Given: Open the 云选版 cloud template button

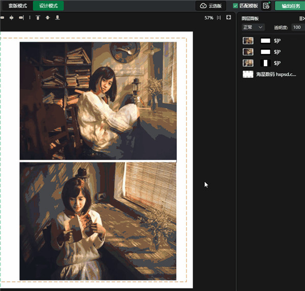Looking at the screenshot, I should [x=211, y=6].
